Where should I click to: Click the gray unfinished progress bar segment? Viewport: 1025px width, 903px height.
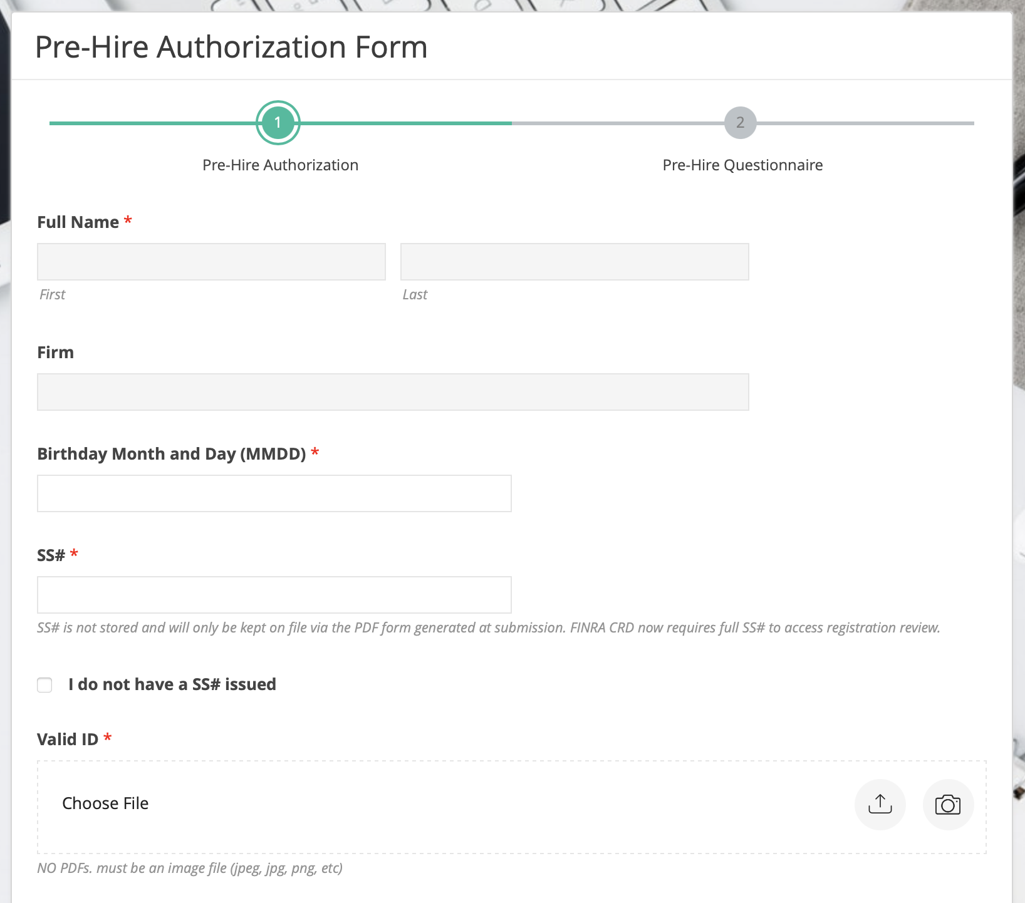click(865, 123)
